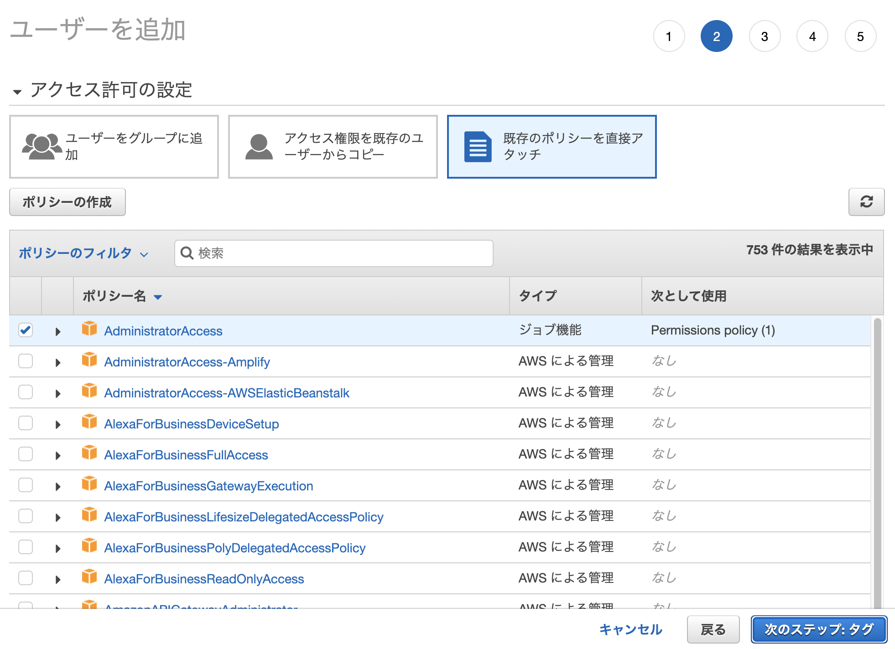Uncheck the AdministratorAccess policy checkbox
This screenshot has height=649, width=895.
pos(26,330)
